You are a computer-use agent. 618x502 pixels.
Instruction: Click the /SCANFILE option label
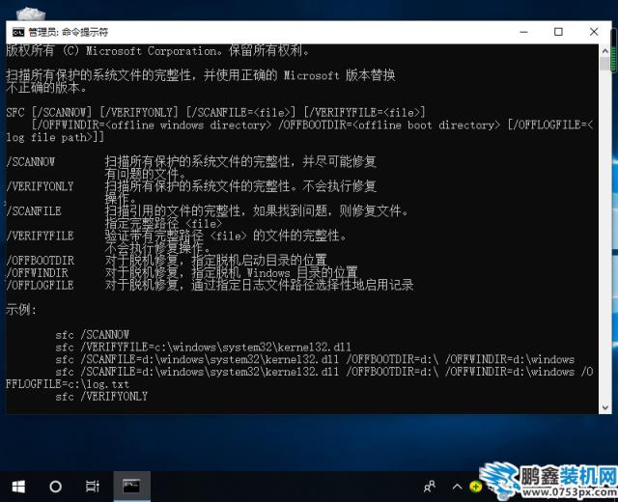point(34,211)
